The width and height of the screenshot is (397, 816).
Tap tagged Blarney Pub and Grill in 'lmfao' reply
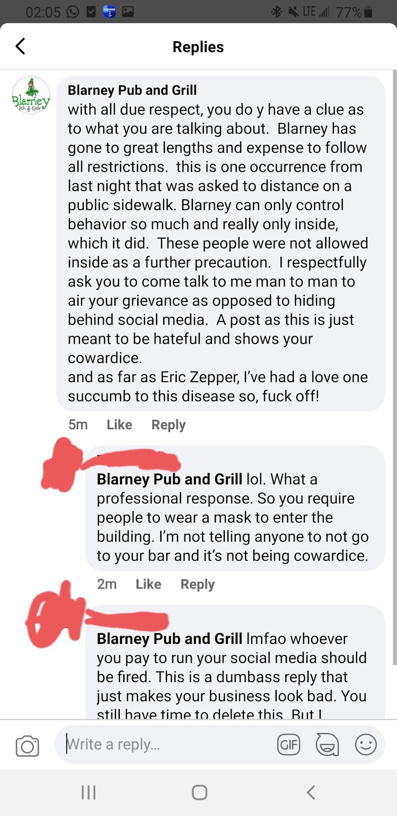[x=170, y=639]
